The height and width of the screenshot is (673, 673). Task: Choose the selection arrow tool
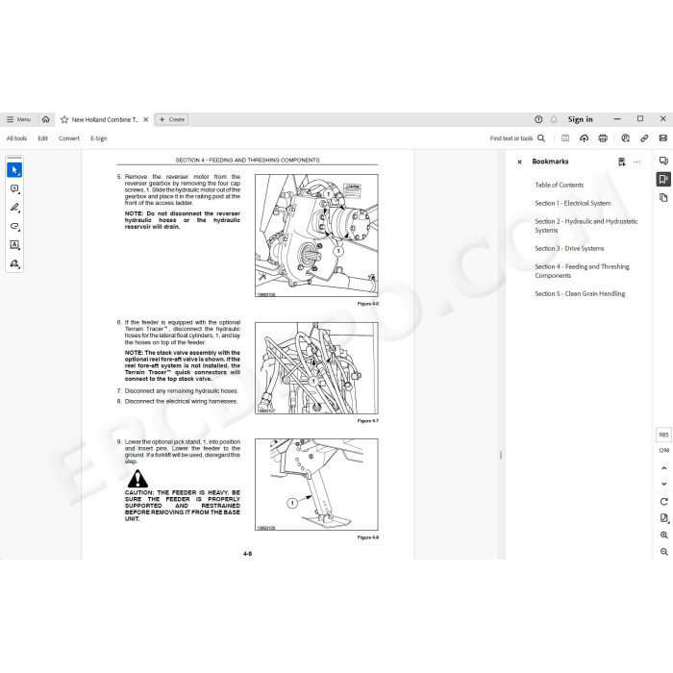point(14,170)
